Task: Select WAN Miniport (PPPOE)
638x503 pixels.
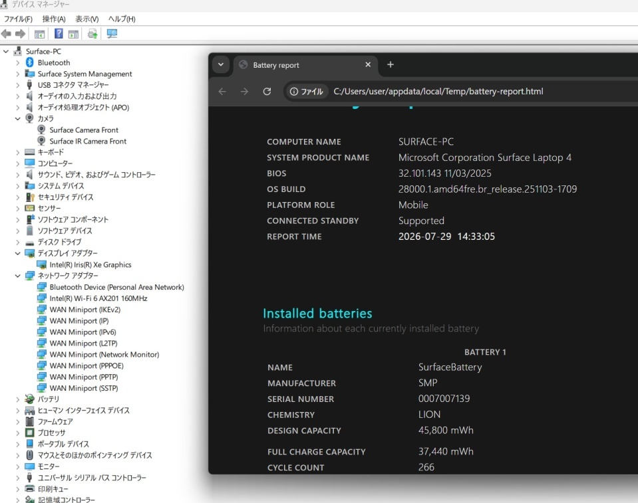Action: pos(86,365)
